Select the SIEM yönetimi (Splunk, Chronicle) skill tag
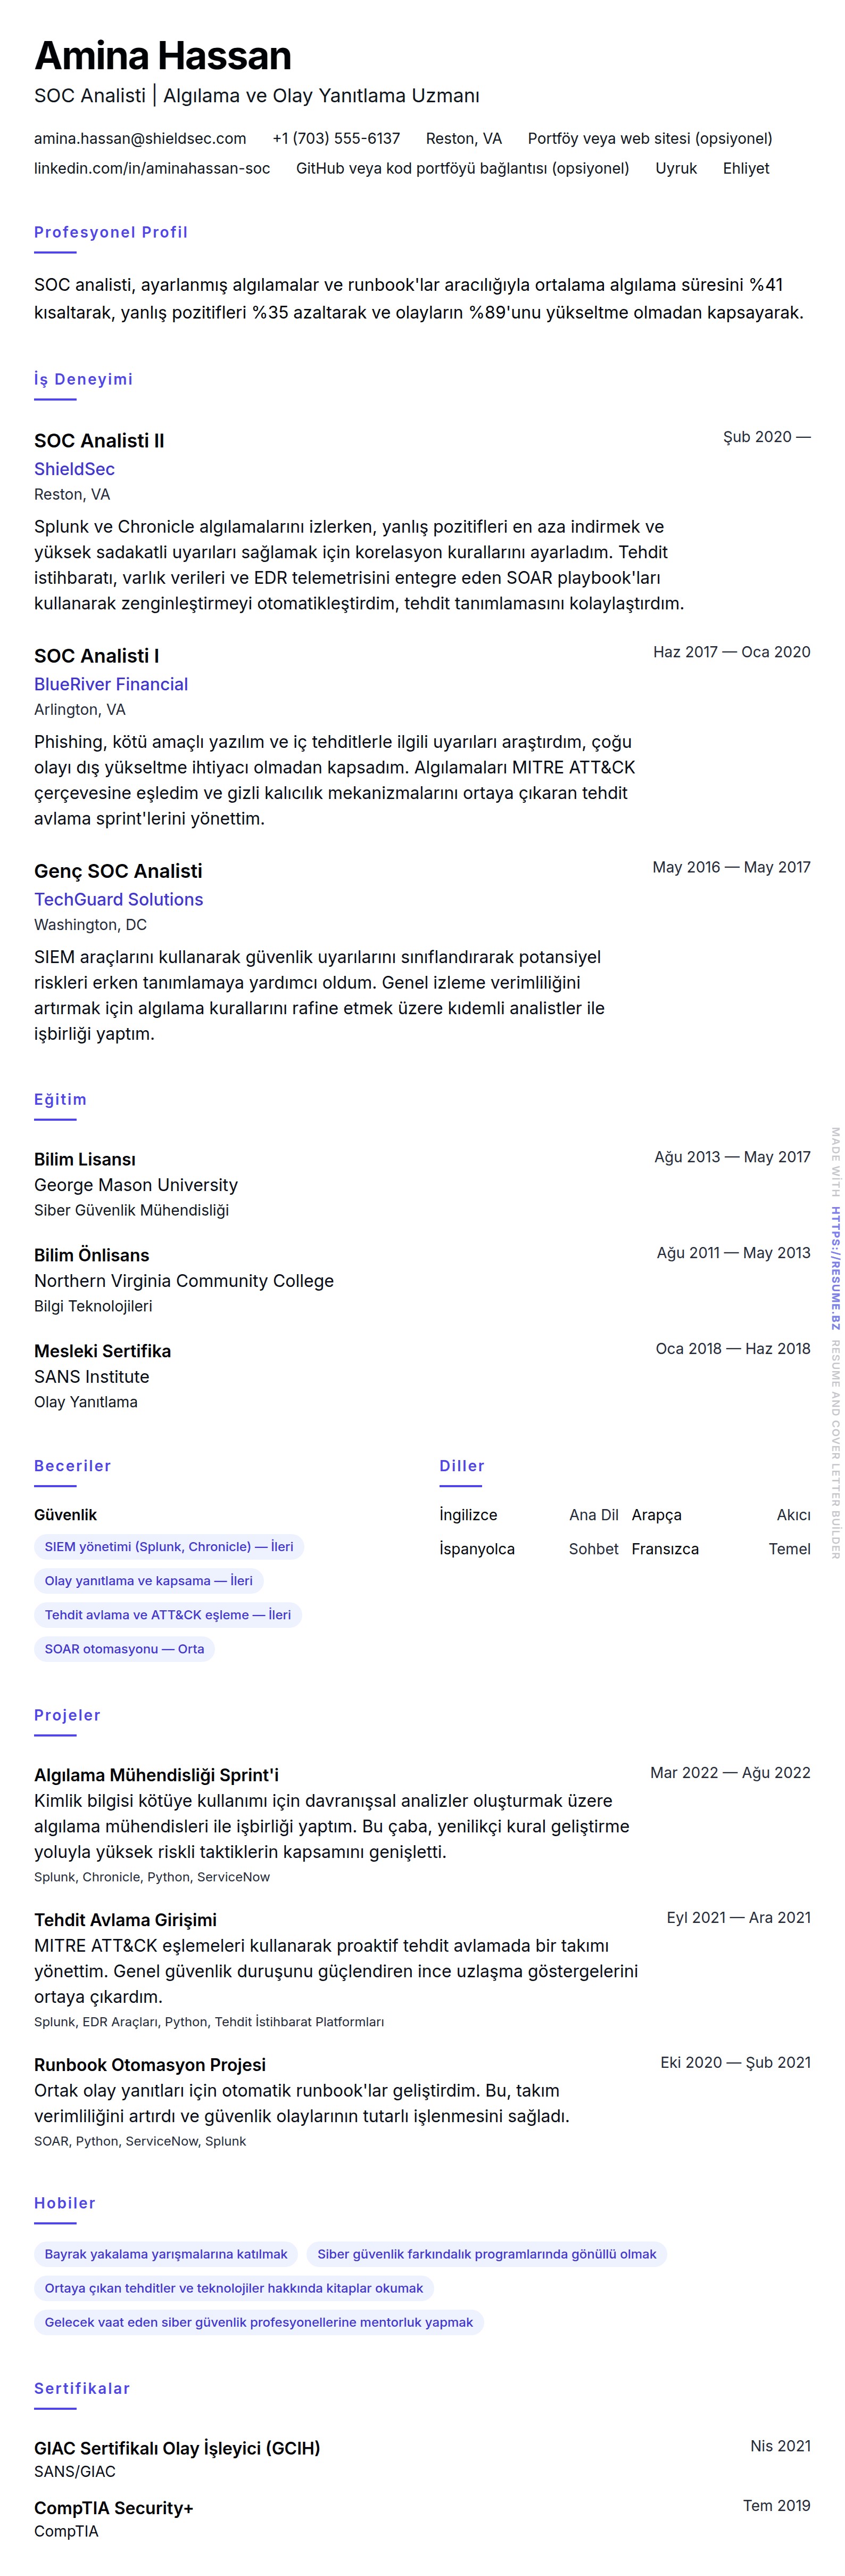The image size is (845, 2576). click(169, 1546)
